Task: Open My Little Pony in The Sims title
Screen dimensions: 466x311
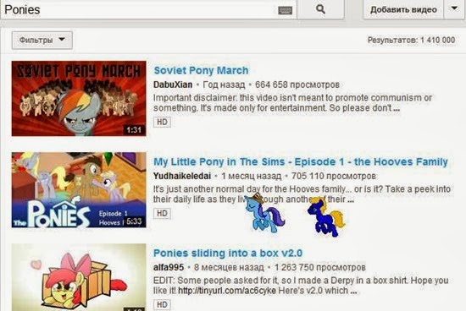Action: (301, 162)
